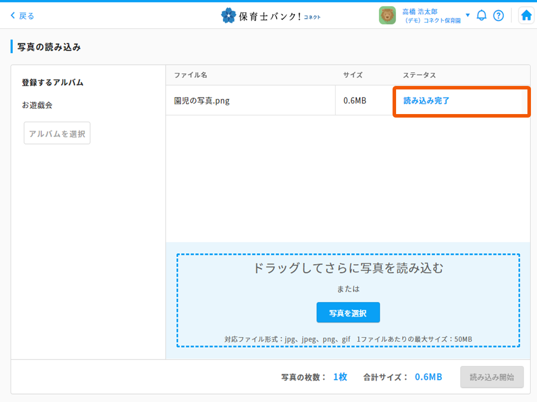Click the lion avatar picture
Screen dimensions: 537x402
(x=387, y=16)
